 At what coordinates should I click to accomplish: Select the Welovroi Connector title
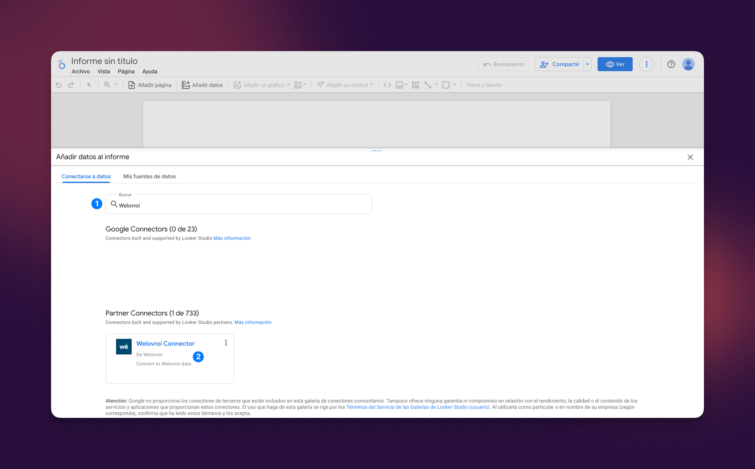pos(165,343)
